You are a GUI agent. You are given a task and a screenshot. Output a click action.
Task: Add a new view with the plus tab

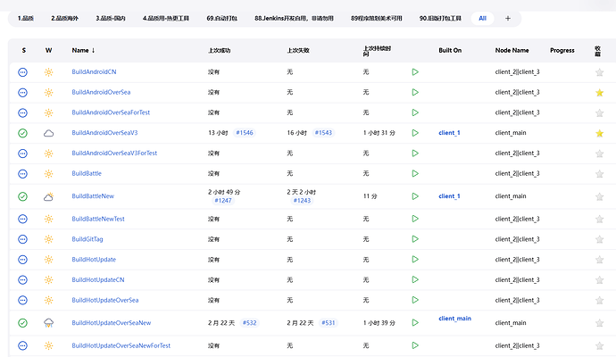pyautogui.click(x=508, y=18)
